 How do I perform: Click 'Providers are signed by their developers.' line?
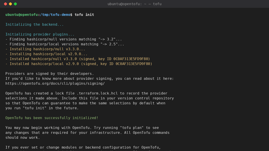point(50,74)
